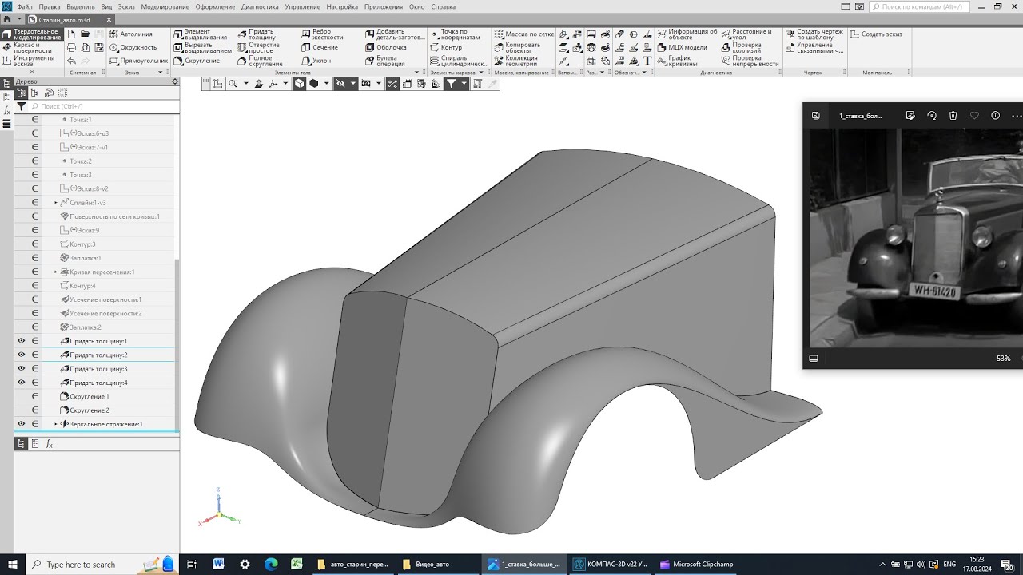Viewport: 1023px width, 575px height.
Task: Toggle eye icon for Зеркальное отражение:1
Action: click(x=22, y=424)
